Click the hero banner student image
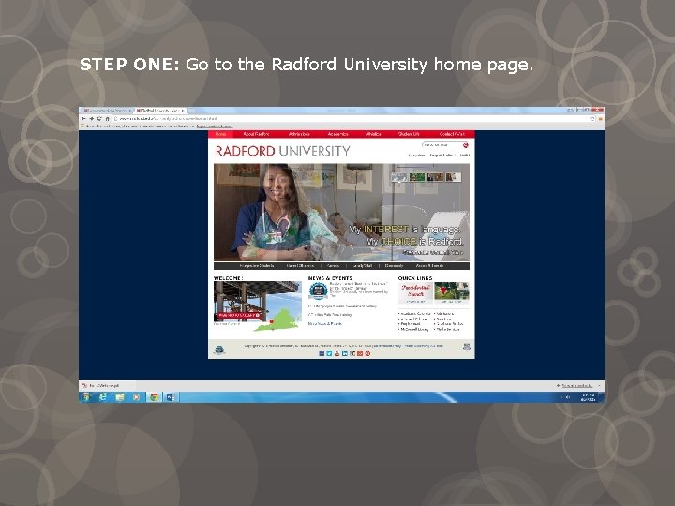The width and height of the screenshot is (675, 506). click(342, 213)
